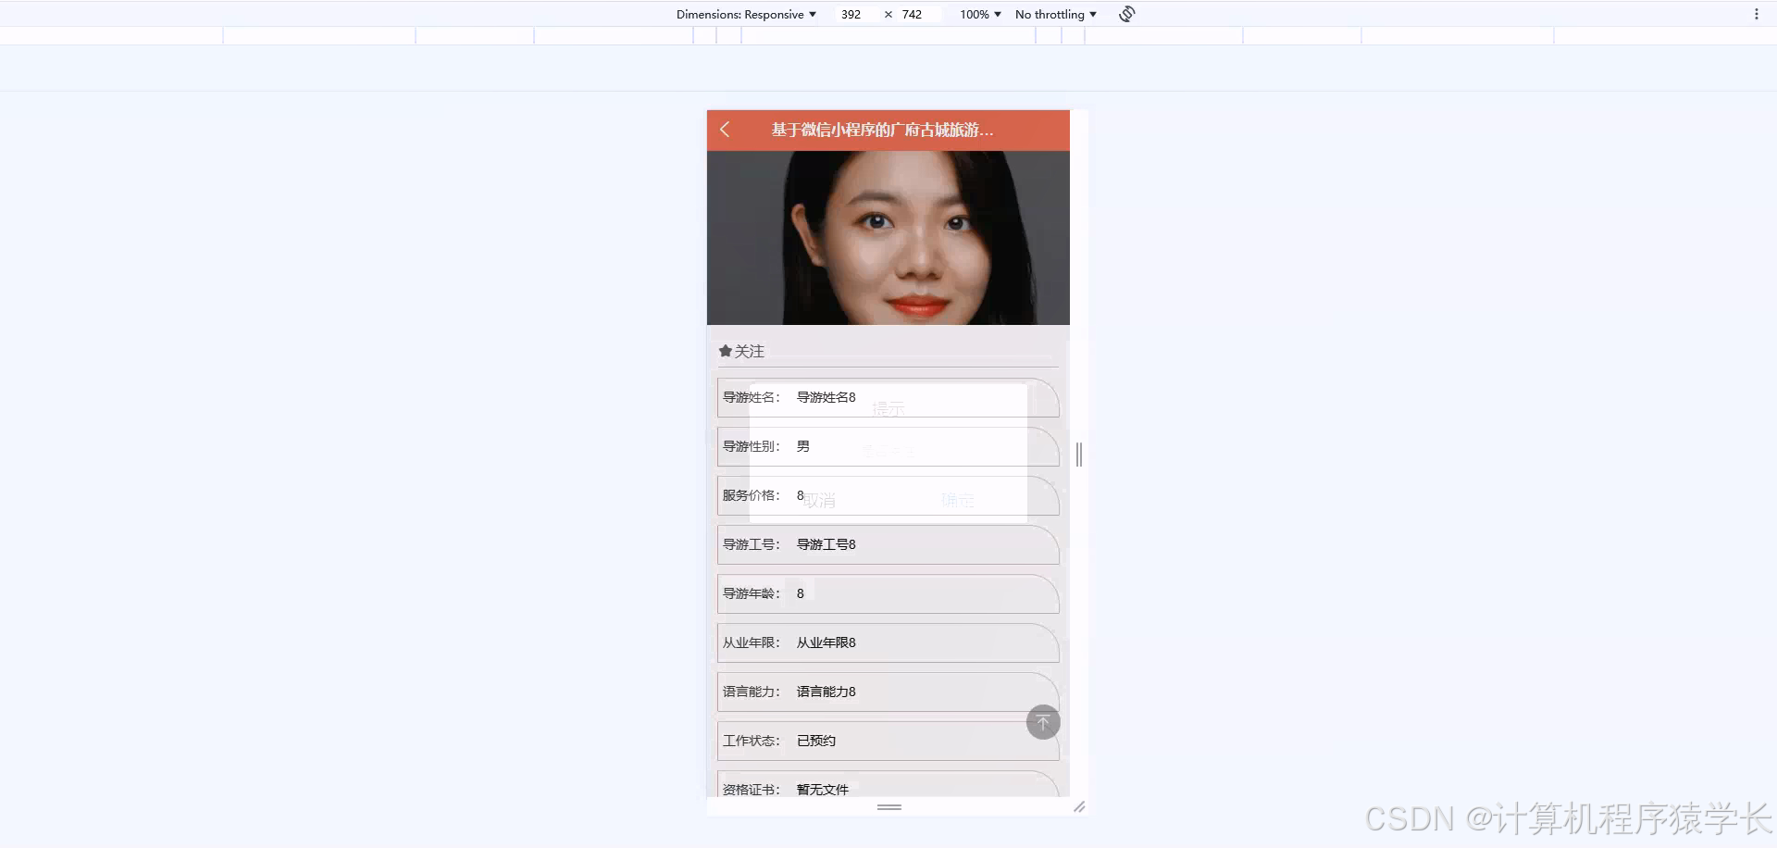The height and width of the screenshot is (848, 1777).
Task: Click the back-to-top circular arrow button
Action: [1043, 722]
